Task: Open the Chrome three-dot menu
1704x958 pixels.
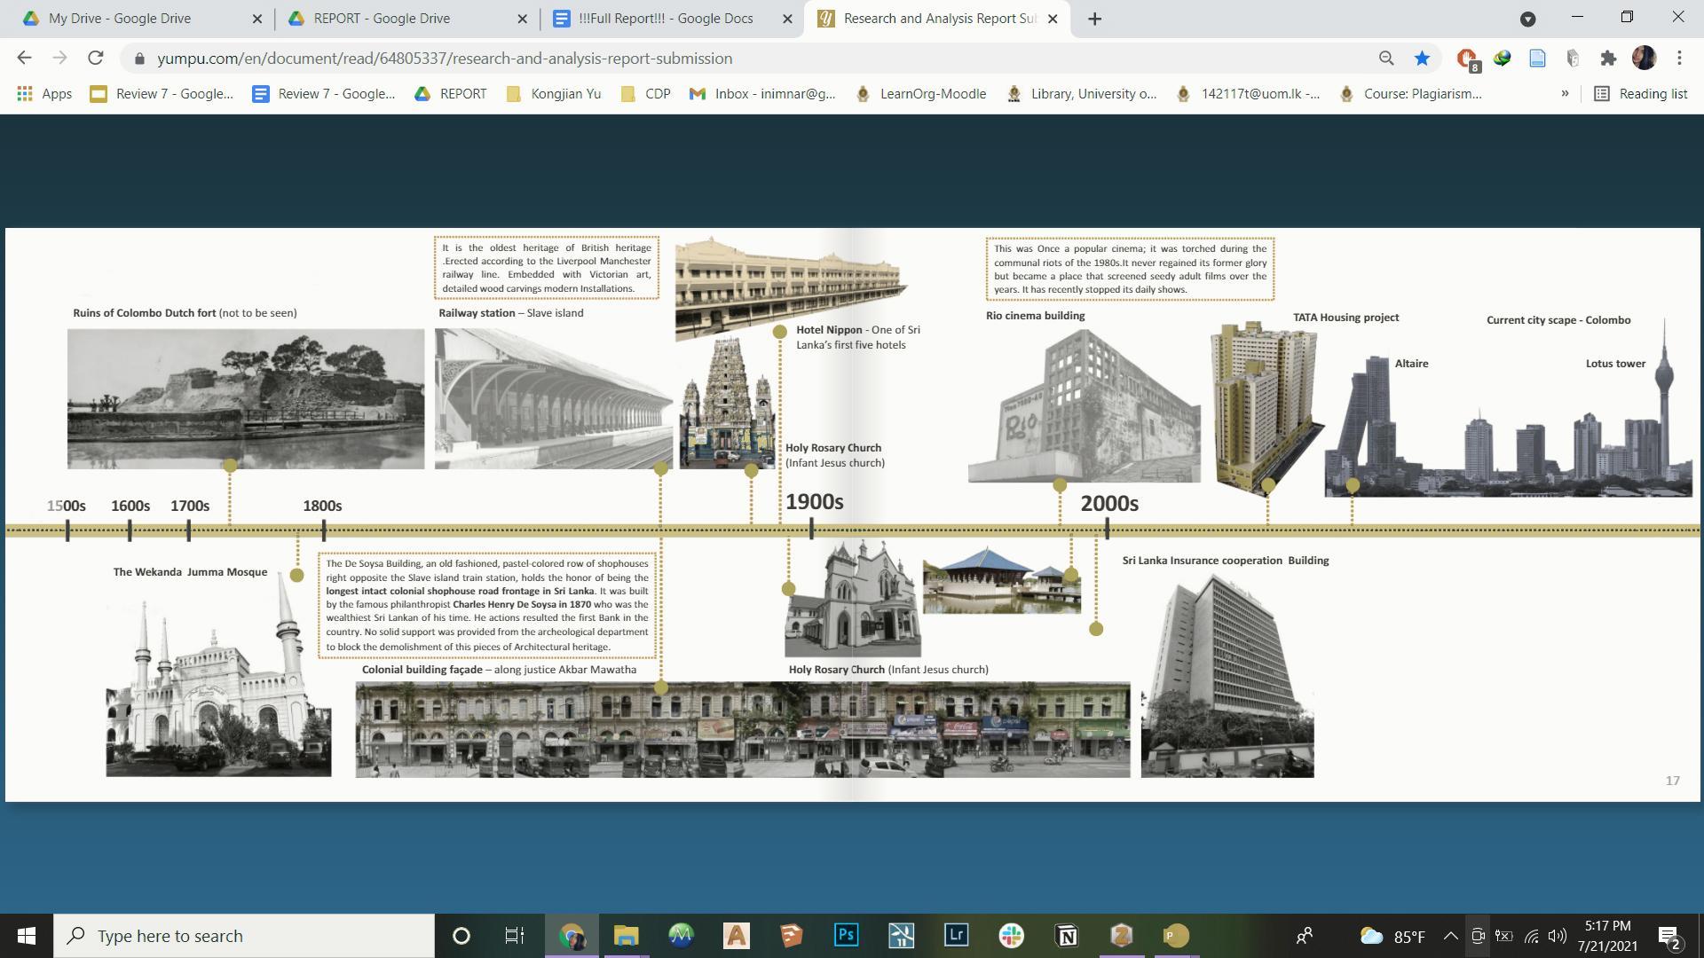Action: pyautogui.click(x=1679, y=59)
